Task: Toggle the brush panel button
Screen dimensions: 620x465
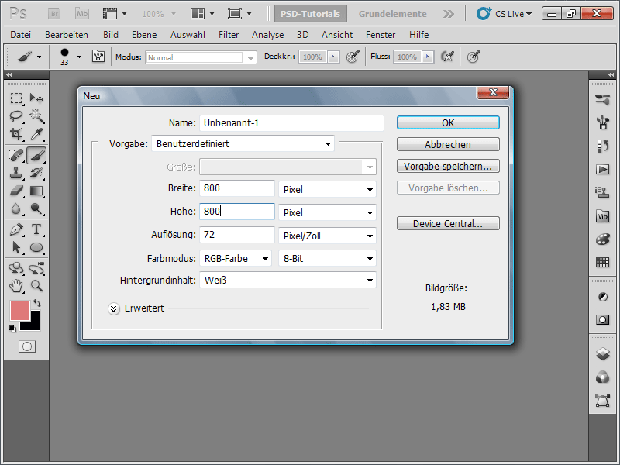Action: (x=98, y=57)
